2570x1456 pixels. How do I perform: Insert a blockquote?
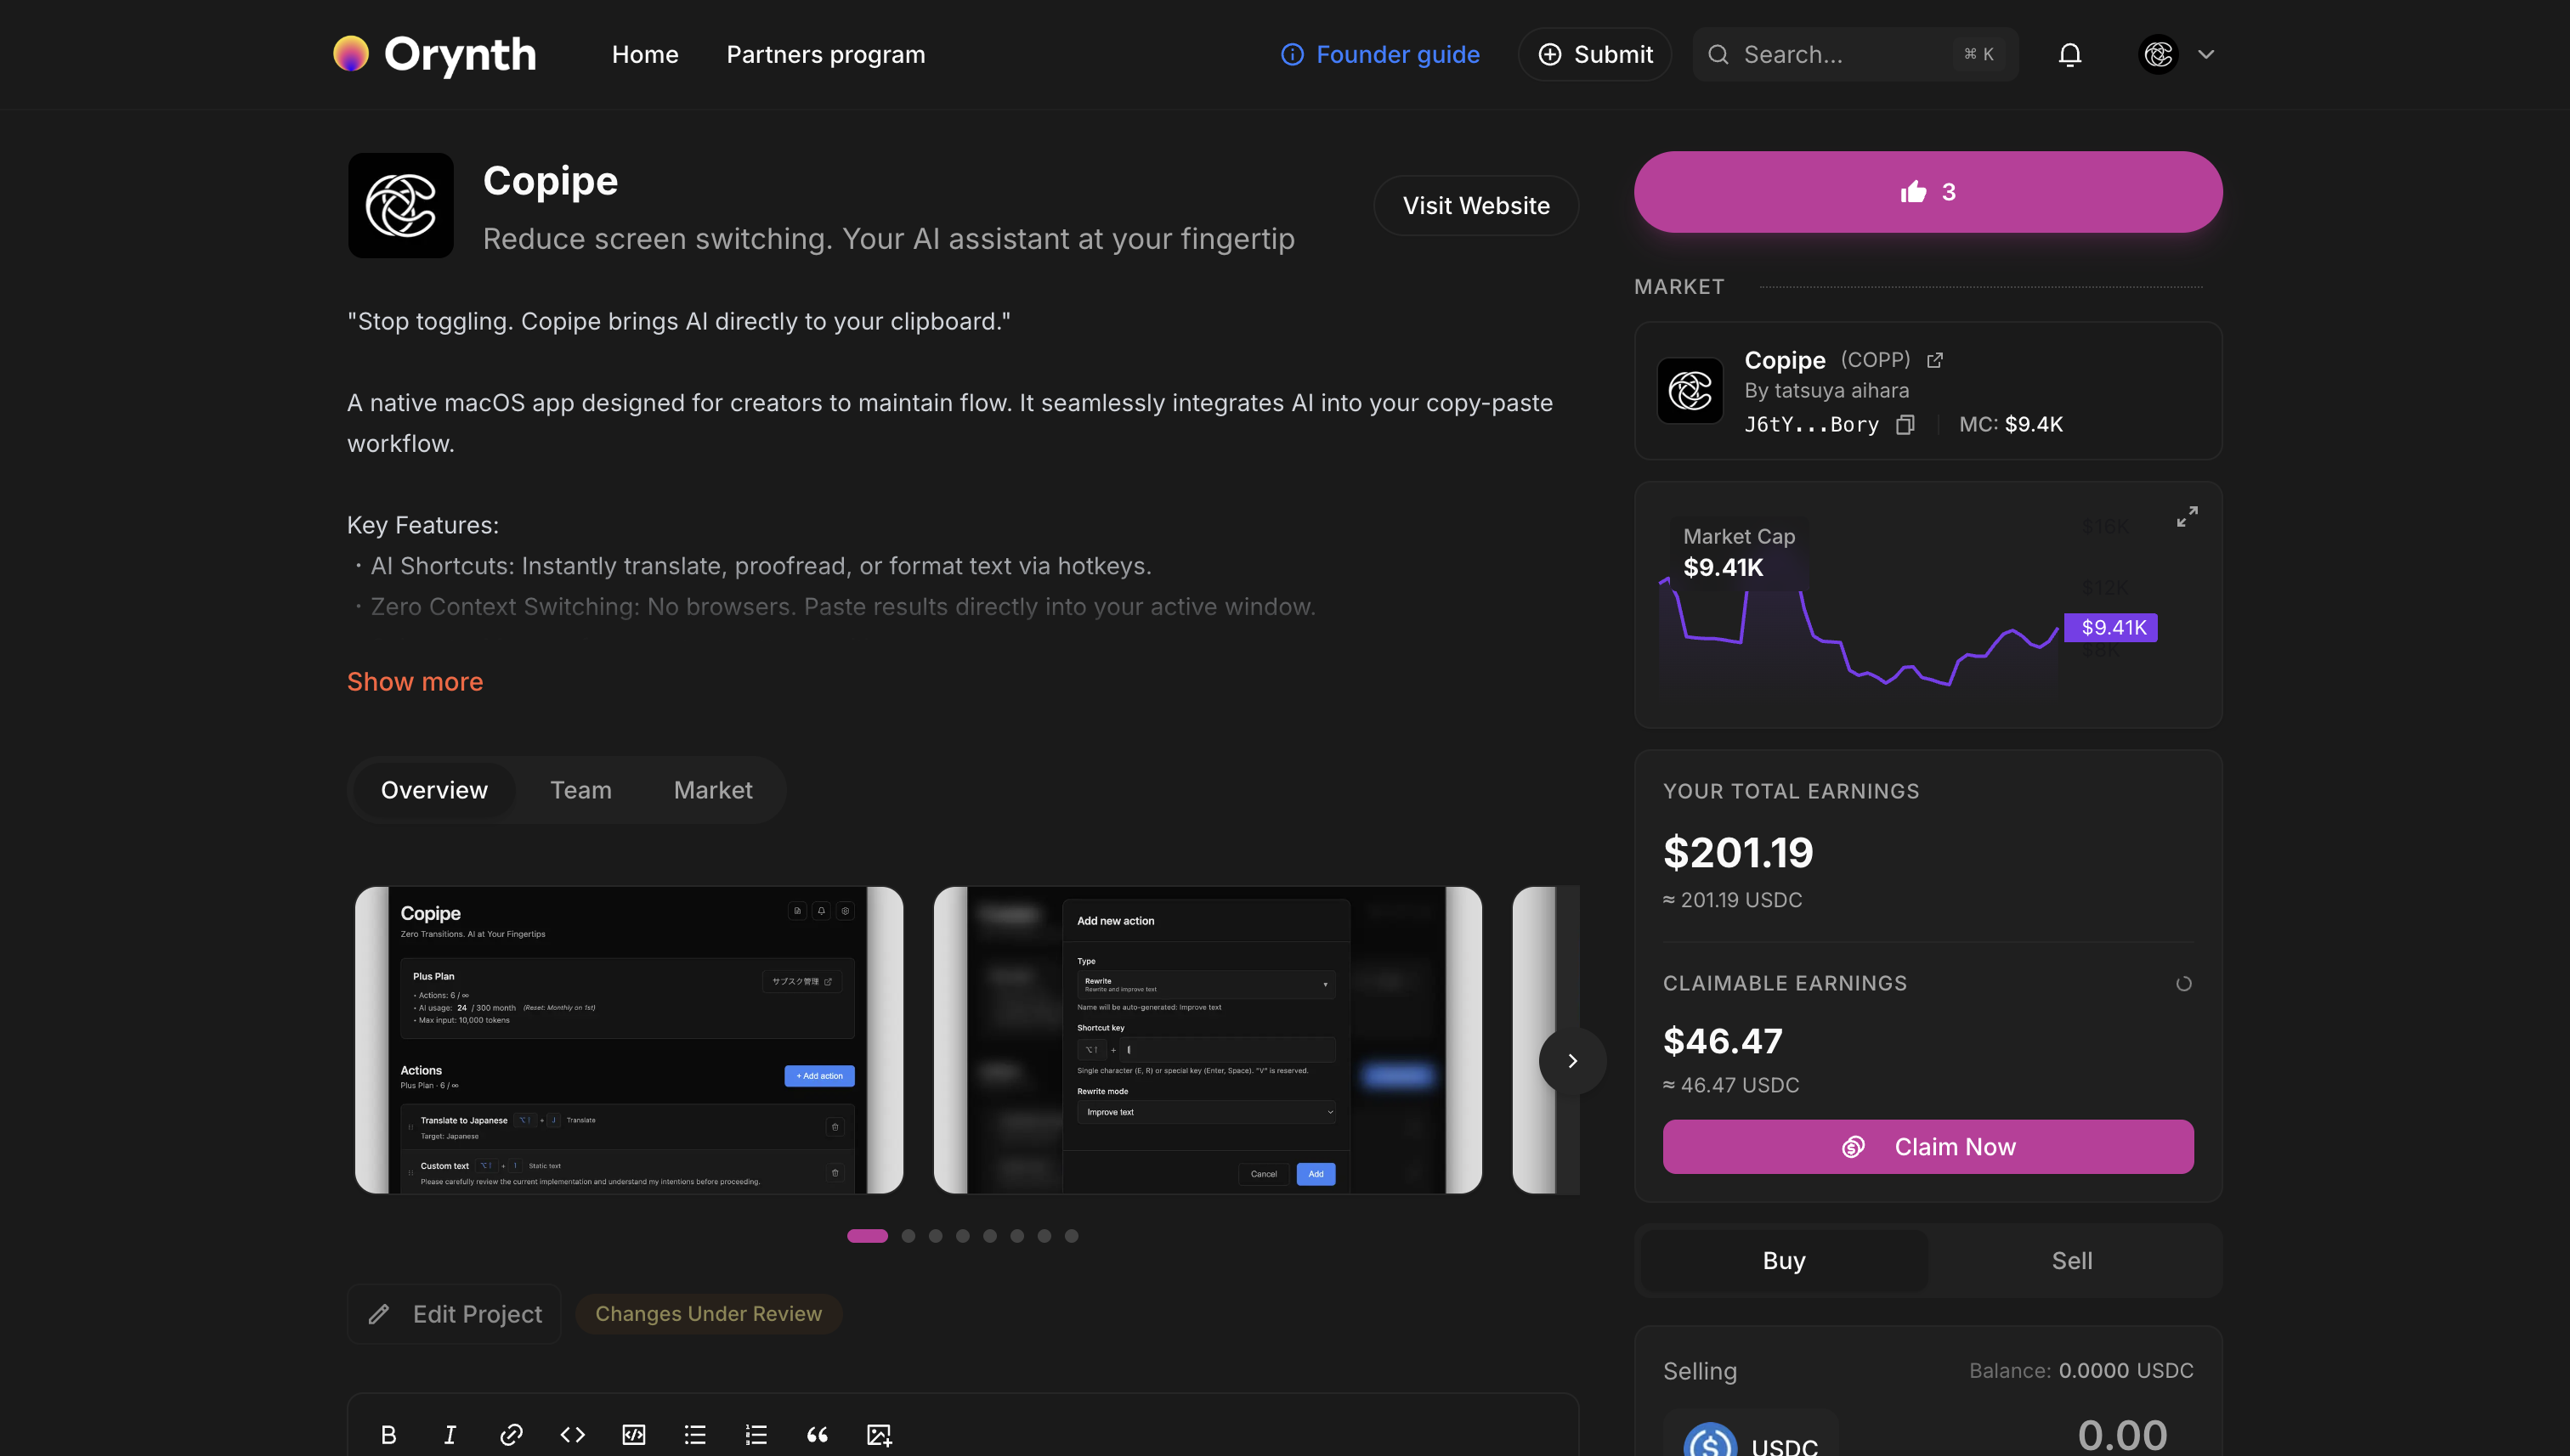pos(818,1435)
